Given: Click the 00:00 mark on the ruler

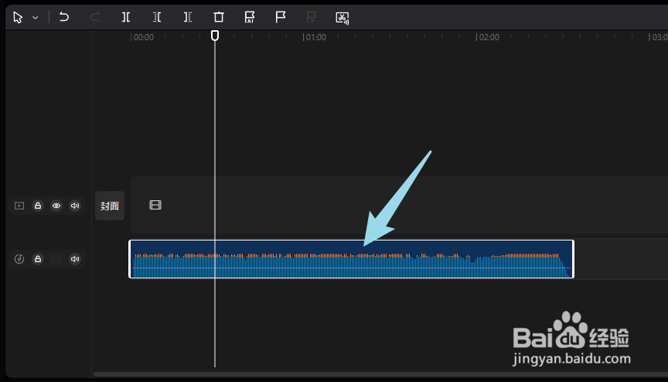Looking at the screenshot, I should click(143, 37).
